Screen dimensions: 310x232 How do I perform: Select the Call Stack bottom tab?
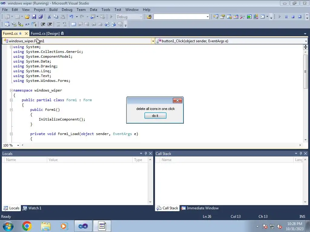(x=167, y=208)
